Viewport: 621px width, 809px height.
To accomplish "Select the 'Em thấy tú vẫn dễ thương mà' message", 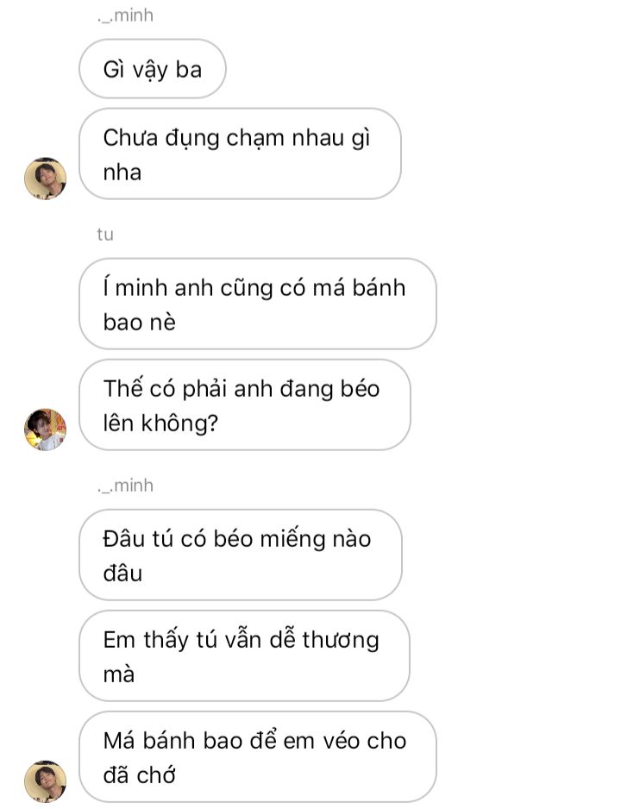I will pos(244,655).
